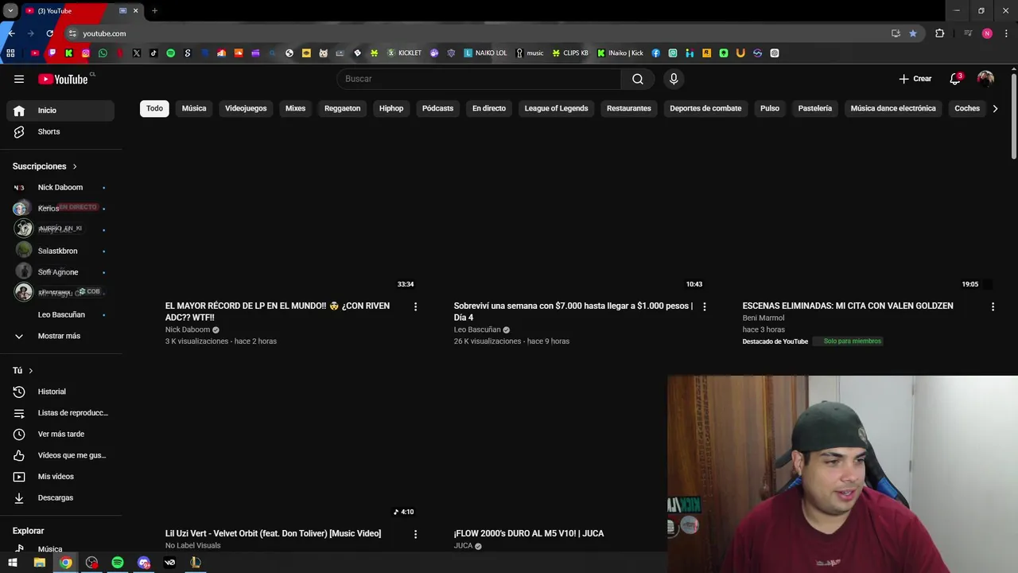Open the YouTube hamburger guide menu

19,79
